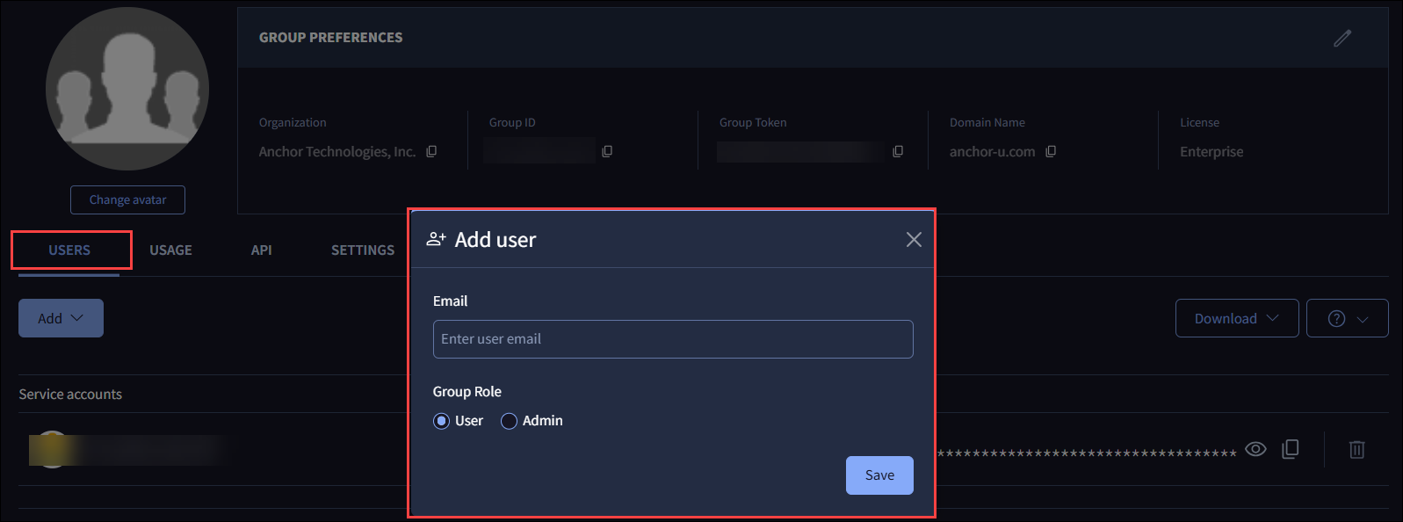The height and width of the screenshot is (522, 1403).
Task: Select the Admin group role
Action: (509, 421)
